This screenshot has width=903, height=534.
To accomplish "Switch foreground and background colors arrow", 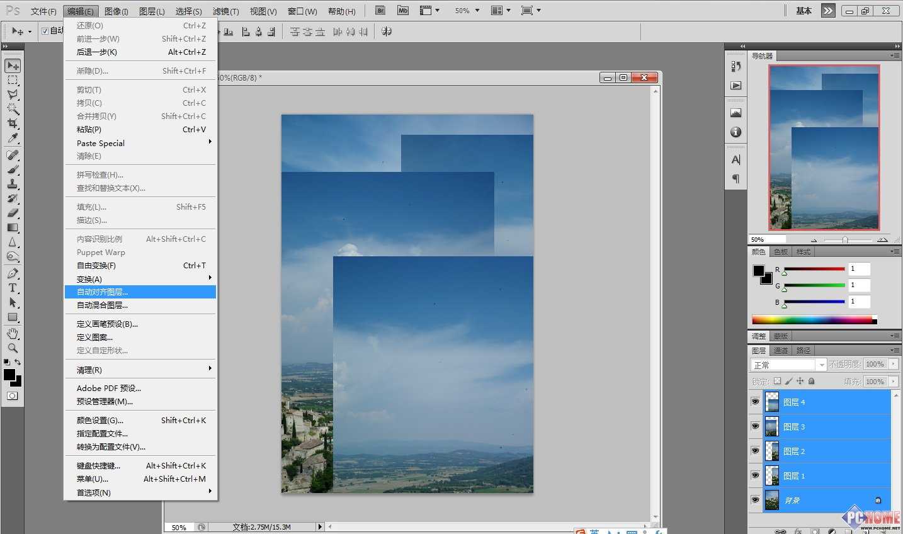I will click(18, 362).
